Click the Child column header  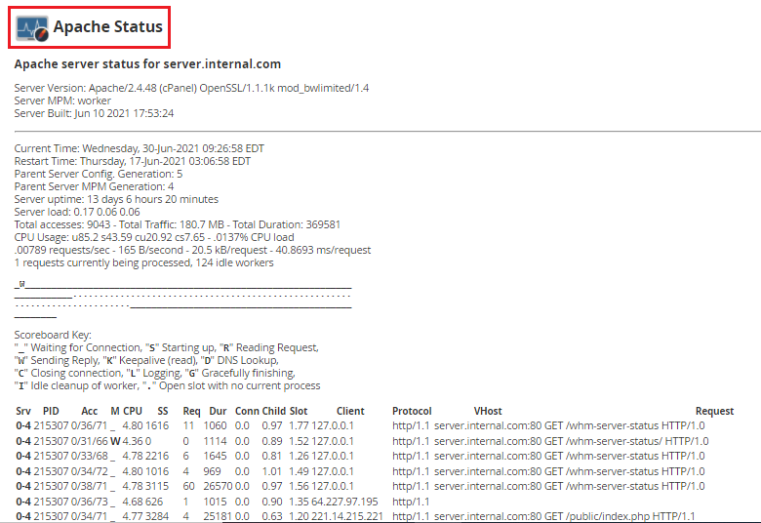point(274,411)
